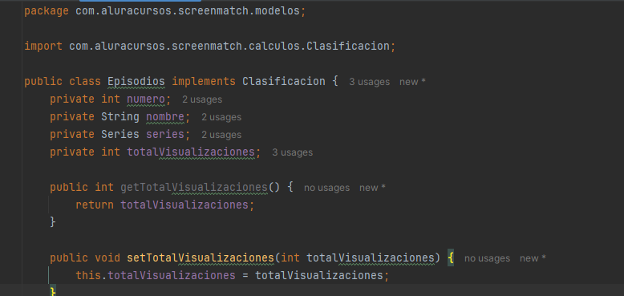This screenshot has width=624, height=296.
Task: Open the 3 usages hint beside Episodios class
Action: pyautogui.click(x=369, y=82)
